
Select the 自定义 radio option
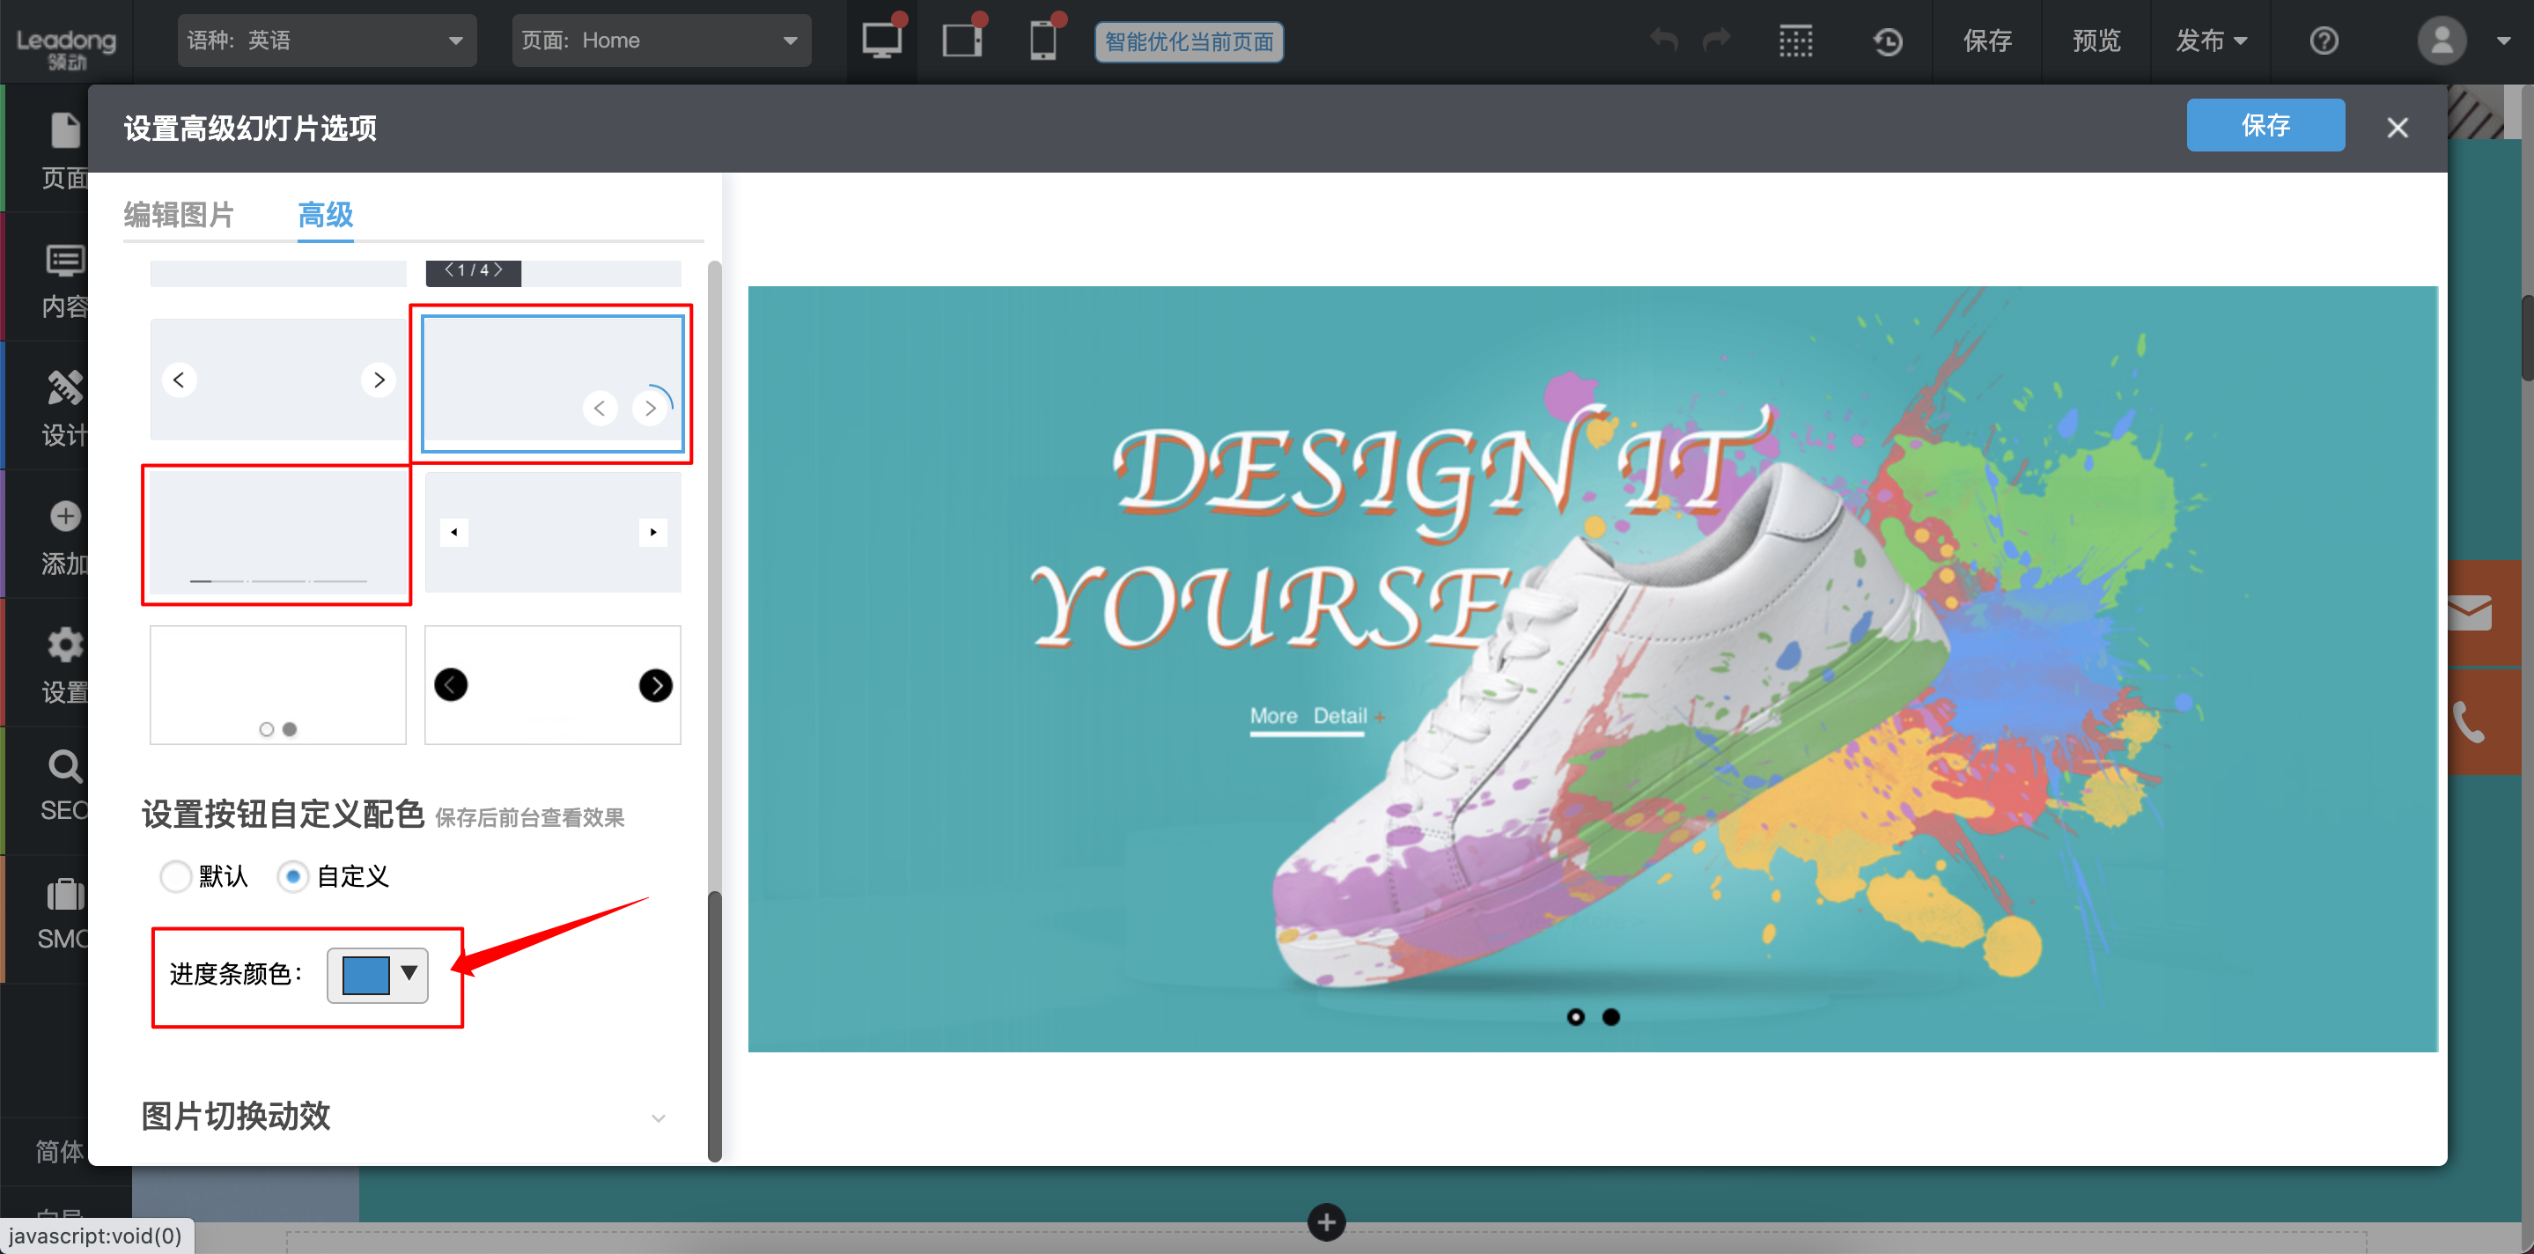[292, 875]
